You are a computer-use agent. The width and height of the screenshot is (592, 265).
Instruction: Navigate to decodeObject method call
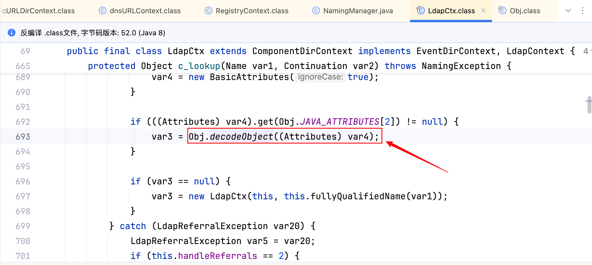241,136
